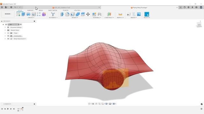Expand the Document Settings node
Image resolution: width=204 pixels, height=114 pixels.
(x=5, y=28)
